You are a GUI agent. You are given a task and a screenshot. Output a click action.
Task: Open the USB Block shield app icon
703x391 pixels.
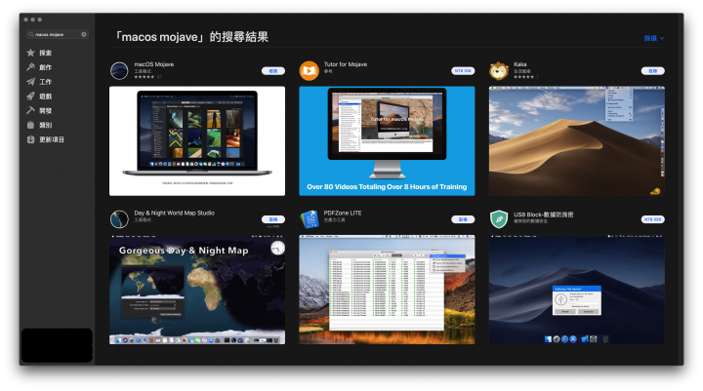499,219
